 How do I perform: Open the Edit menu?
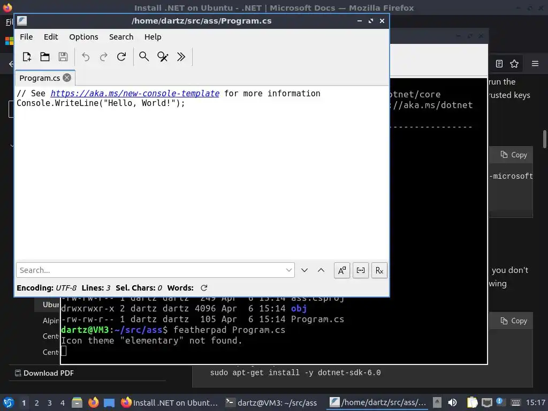[x=51, y=37]
